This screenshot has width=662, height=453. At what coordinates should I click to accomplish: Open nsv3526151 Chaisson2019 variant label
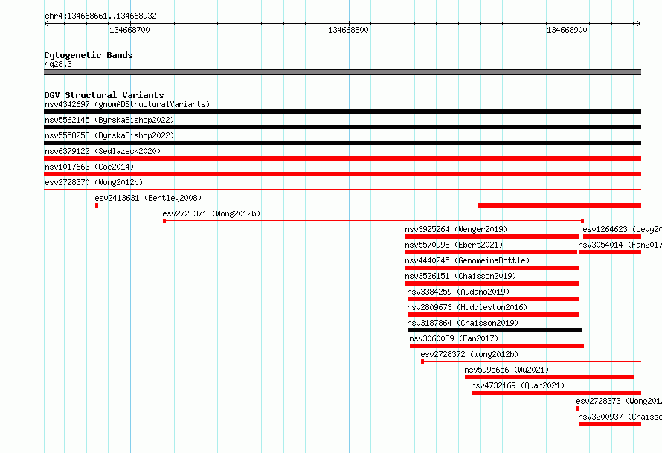click(x=460, y=276)
